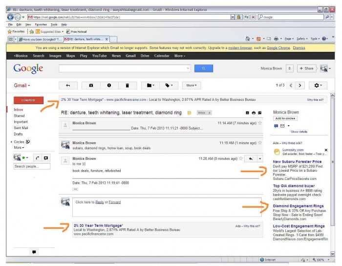Click the expand all icon beside subject
The width and height of the screenshot is (342, 266).
coord(247,113)
